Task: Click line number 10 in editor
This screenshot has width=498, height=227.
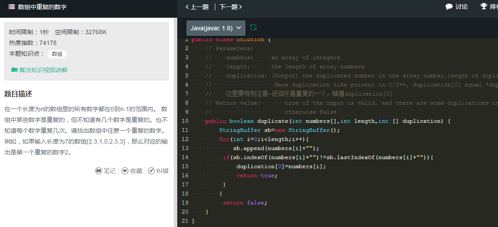Action: pos(185,121)
